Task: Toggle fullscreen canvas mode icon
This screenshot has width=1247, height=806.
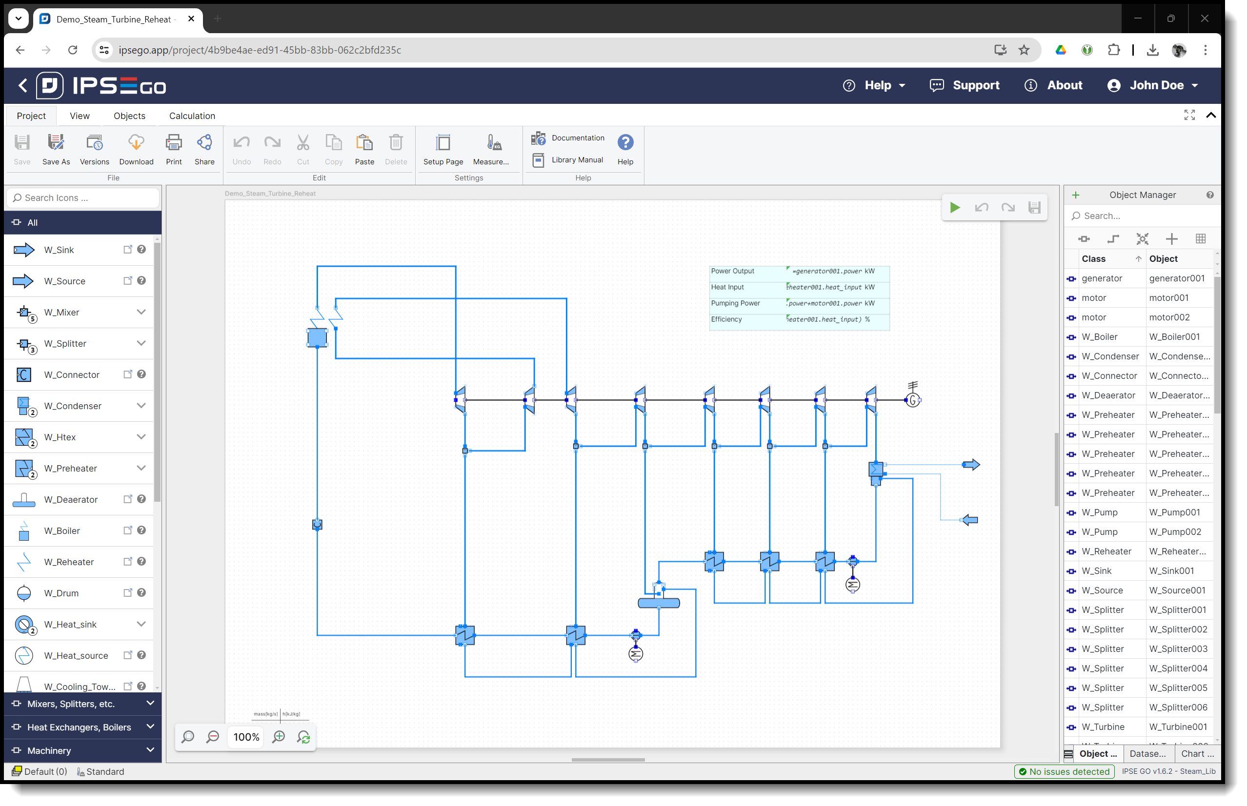Action: point(1189,115)
